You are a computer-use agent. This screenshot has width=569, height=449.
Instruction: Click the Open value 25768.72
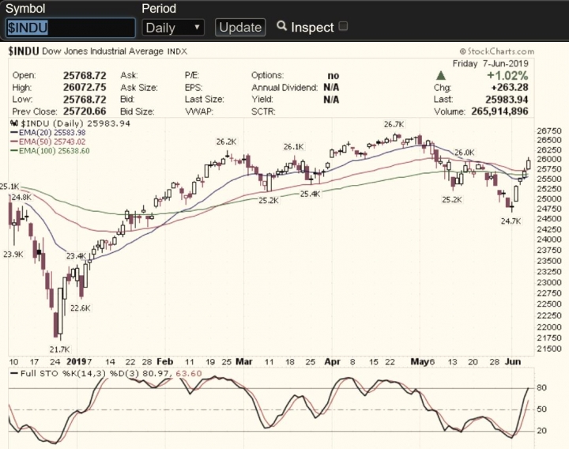85,76
